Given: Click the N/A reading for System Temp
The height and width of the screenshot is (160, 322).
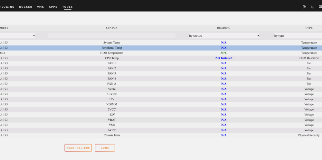Looking at the screenshot, I should [224, 43].
